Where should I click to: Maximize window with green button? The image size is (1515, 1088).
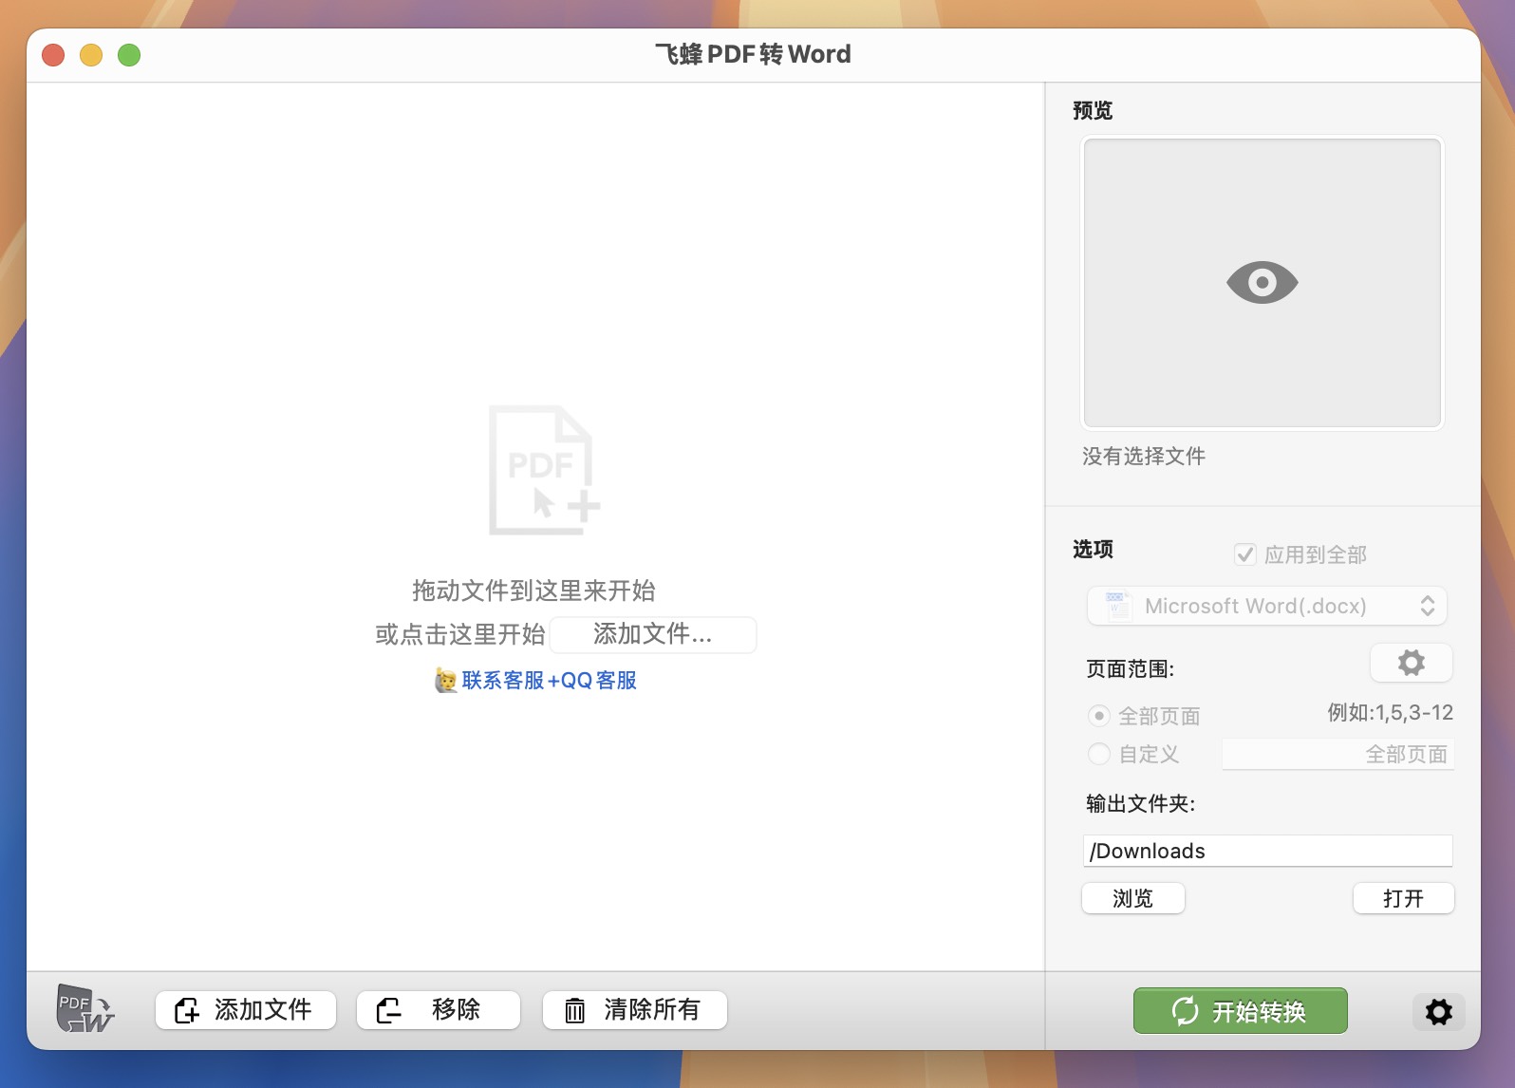tap(129, 55)
